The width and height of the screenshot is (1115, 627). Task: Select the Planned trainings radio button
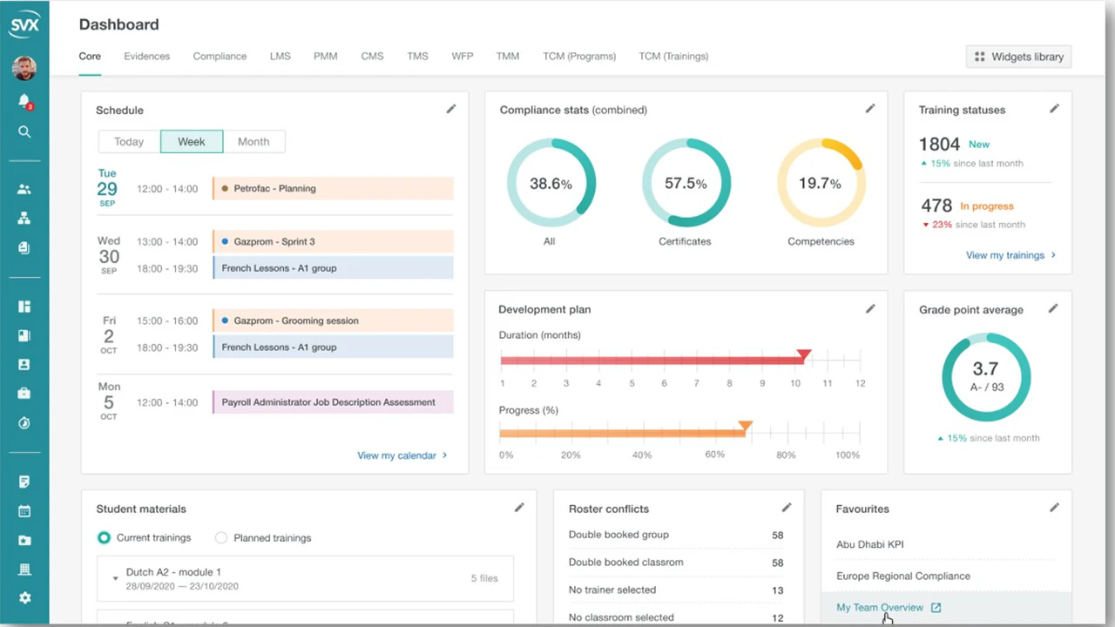point(220,537)
